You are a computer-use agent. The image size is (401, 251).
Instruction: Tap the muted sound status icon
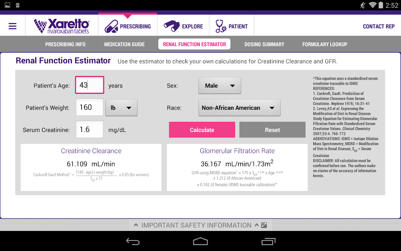point(363,5)
